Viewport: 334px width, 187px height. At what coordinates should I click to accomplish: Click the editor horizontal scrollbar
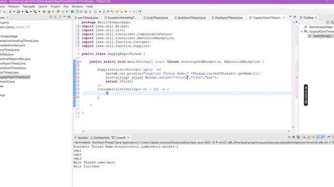pos(186,131)
